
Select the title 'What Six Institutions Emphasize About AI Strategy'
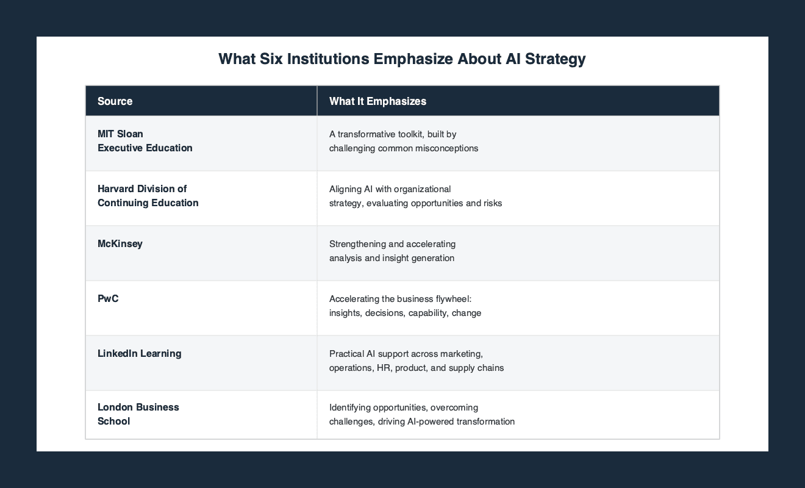[402, 59]
